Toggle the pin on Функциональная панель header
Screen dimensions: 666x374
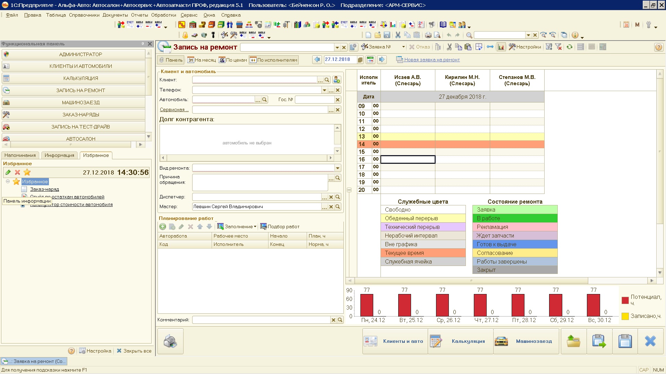pyautogui.click(x=143, y=44)
